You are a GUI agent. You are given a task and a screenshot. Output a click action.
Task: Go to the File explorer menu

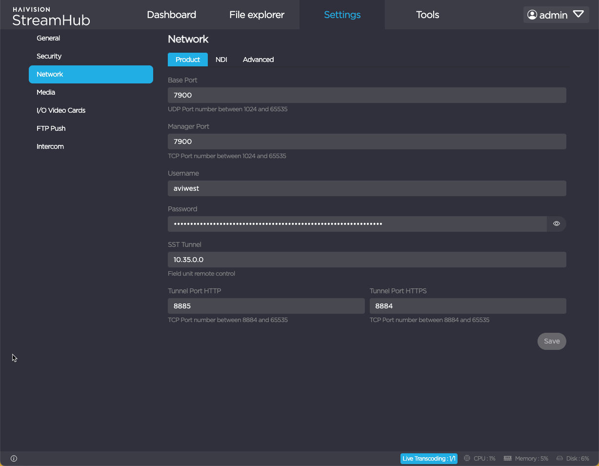pyautogui.click(x=257, y=15)
